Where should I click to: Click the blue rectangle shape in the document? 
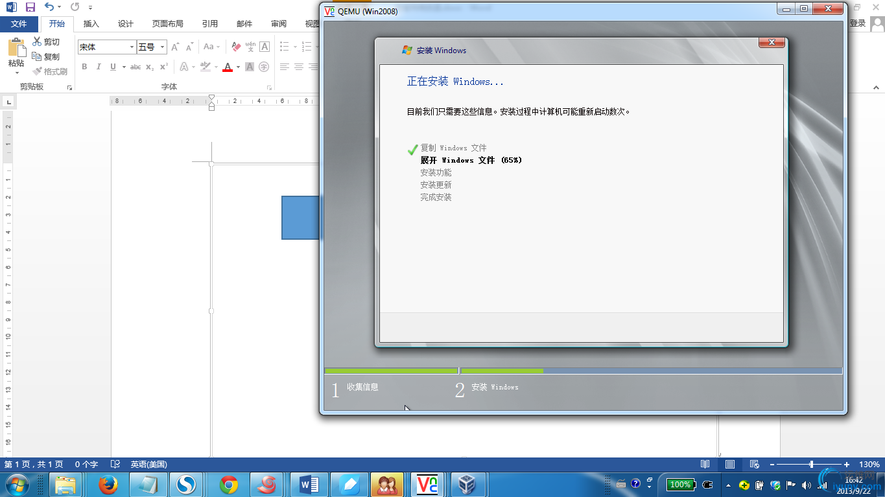click(x=301, y=217)
